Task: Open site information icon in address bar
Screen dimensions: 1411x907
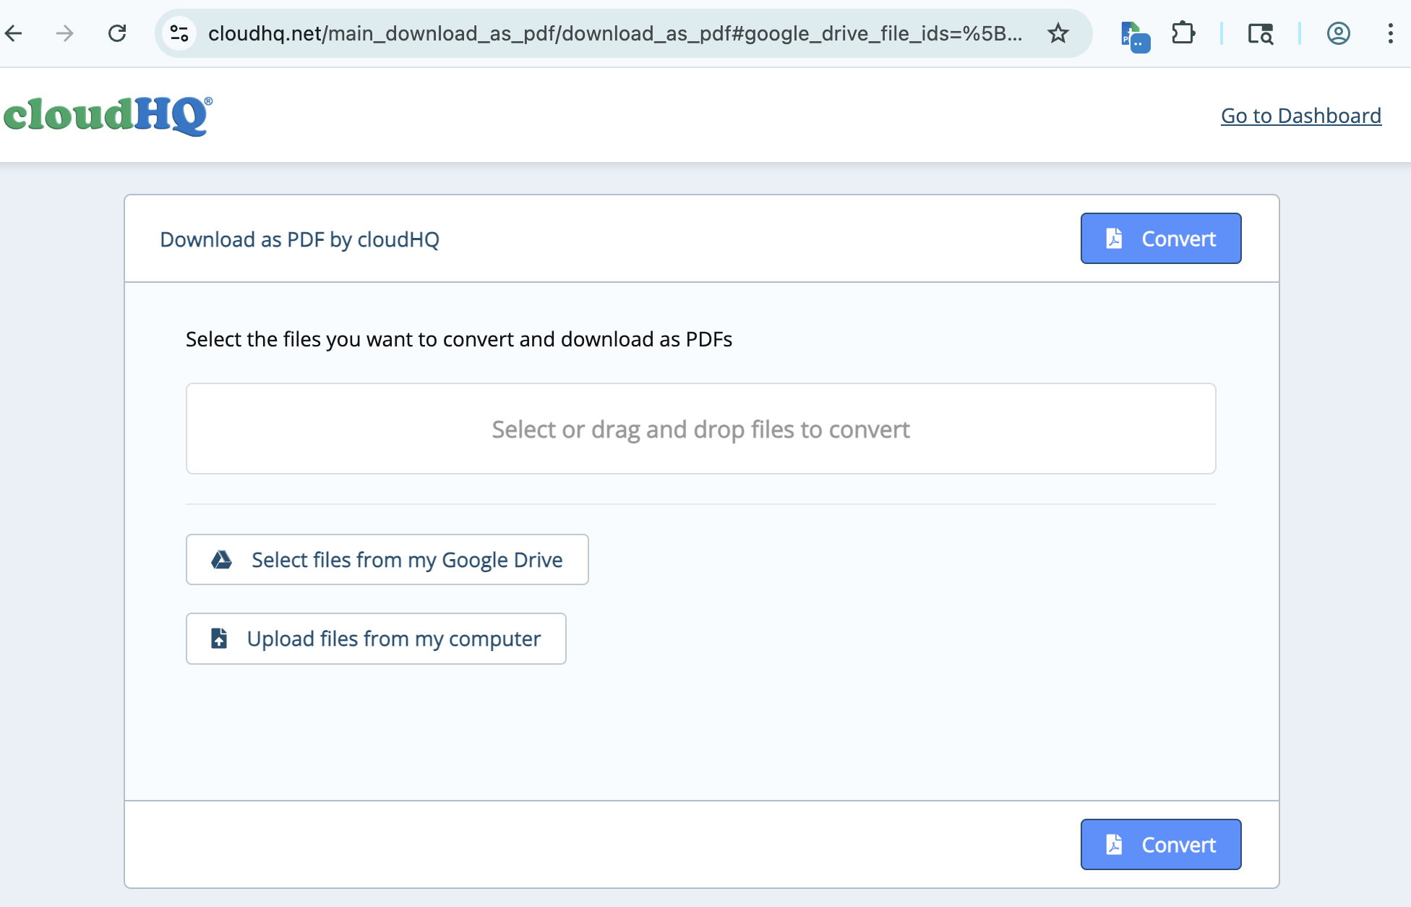Action: (x=179, y=33)
